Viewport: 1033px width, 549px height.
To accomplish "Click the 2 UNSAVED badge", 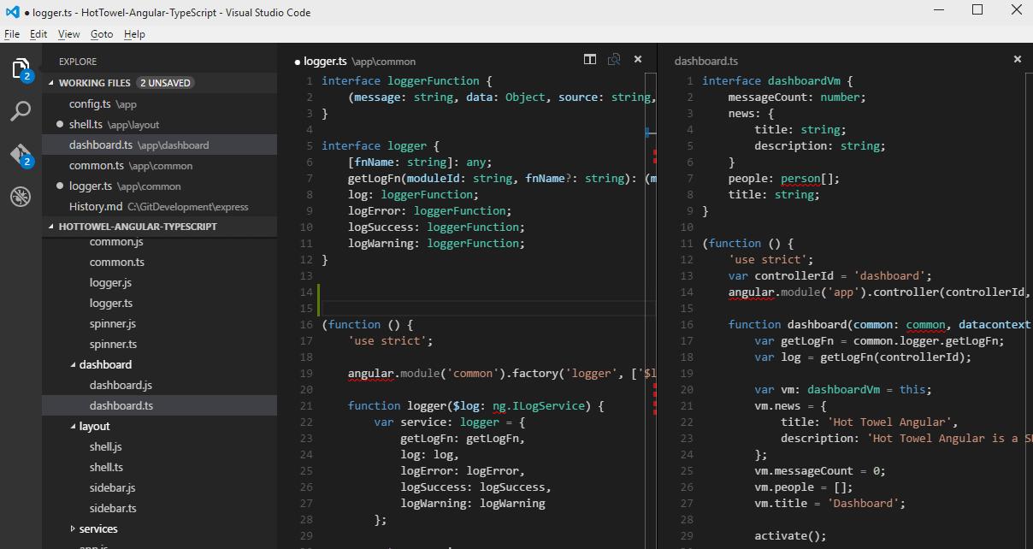I will click(x=166, y=83).
